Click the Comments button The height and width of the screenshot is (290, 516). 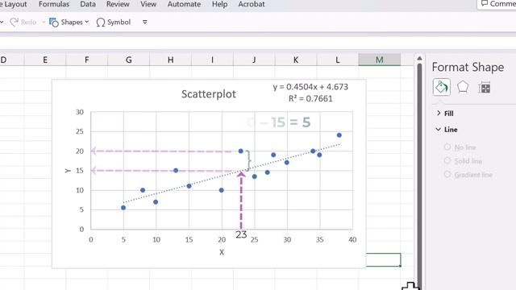[497, 4]
